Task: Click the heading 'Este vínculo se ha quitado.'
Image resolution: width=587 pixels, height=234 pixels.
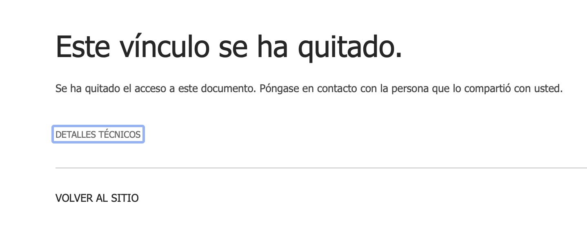Action: 229,47
